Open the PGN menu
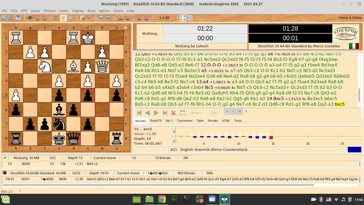 tap(14, 11)
